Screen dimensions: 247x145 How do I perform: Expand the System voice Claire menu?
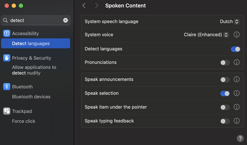206,35
